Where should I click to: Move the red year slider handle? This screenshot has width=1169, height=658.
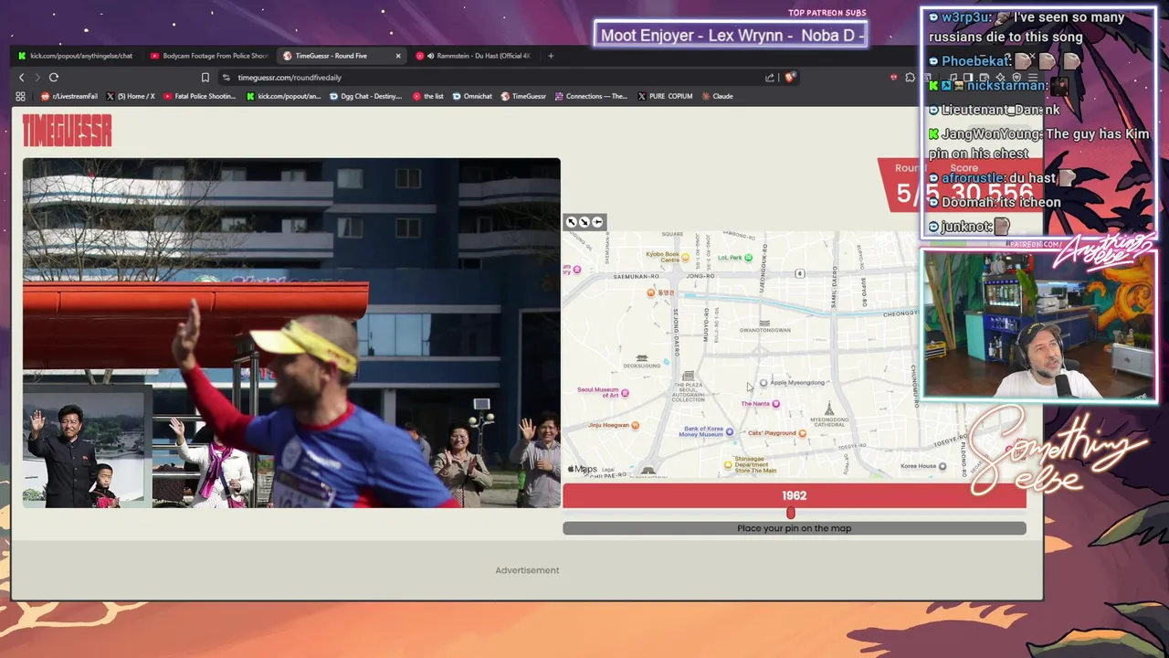791,514
